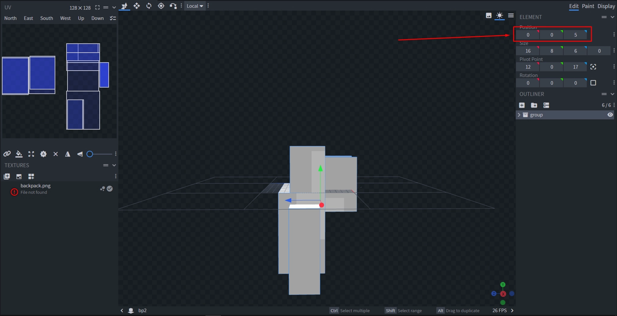Open the Local transform space dropdown
Screen dimensions: 617x316
tap(195, 6)
